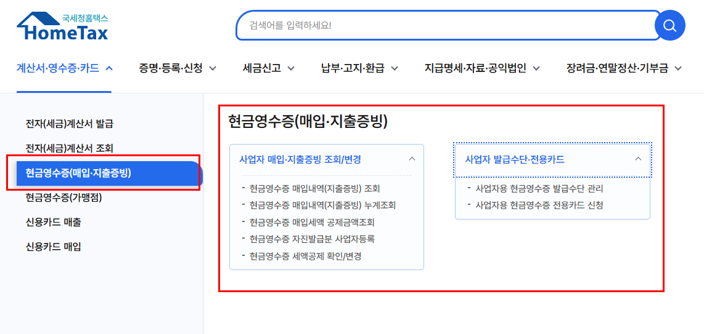The width and height of the screenshot is (704, 334).
Task: Open 사업자용 현금영수증 전용카드 신청 link
Action: [539, 205]
